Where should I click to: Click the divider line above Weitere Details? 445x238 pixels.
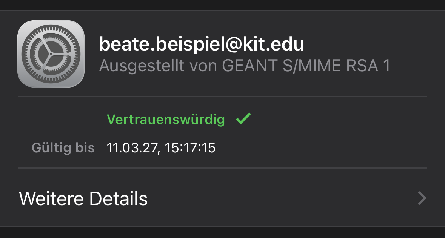coord(222,168)
